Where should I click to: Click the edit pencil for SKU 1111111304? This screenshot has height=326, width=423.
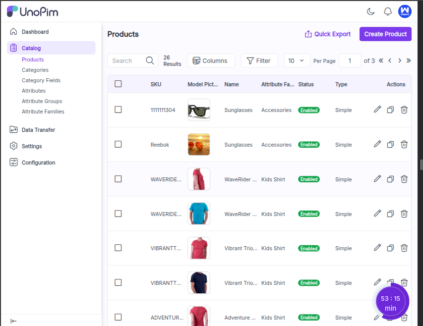377,109
